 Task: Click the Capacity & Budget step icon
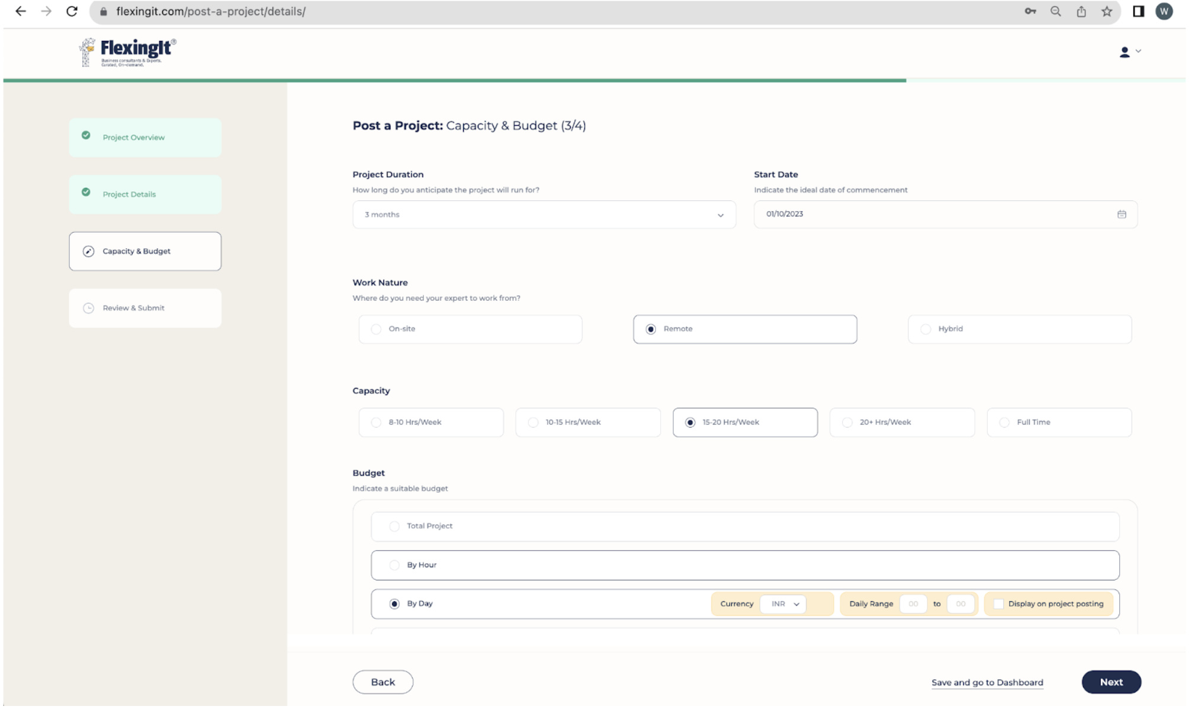coord(88,250)
